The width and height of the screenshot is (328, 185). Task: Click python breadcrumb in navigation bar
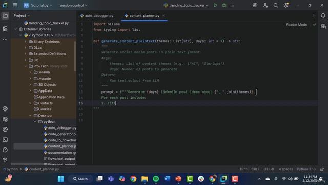click(x=10, y=169)
